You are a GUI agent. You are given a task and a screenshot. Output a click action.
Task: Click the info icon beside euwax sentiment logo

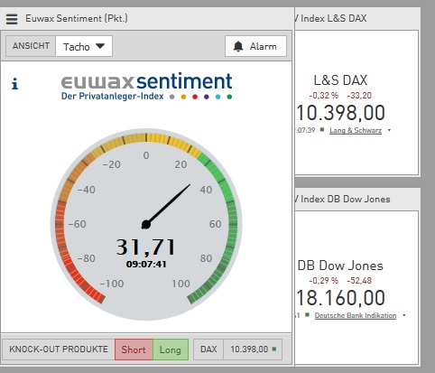pos(14,84)
